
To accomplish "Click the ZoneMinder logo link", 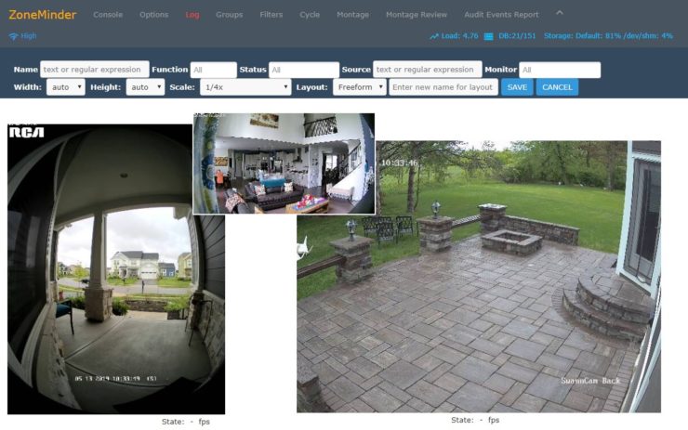I will 43,15.
